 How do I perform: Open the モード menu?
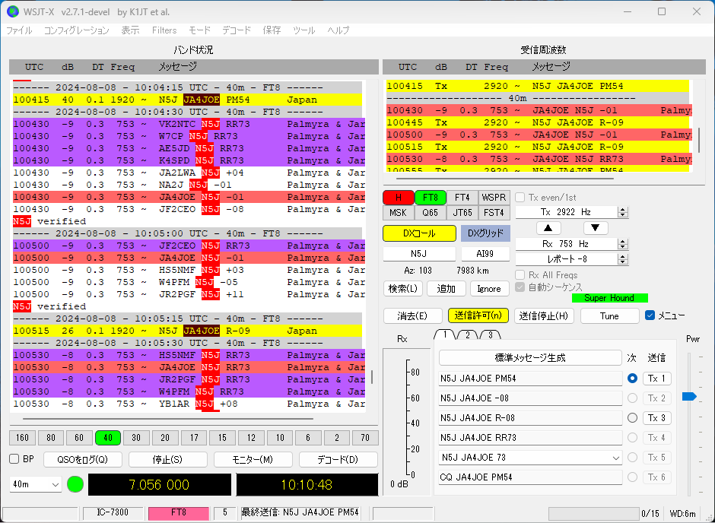click(x=200, y=30)
